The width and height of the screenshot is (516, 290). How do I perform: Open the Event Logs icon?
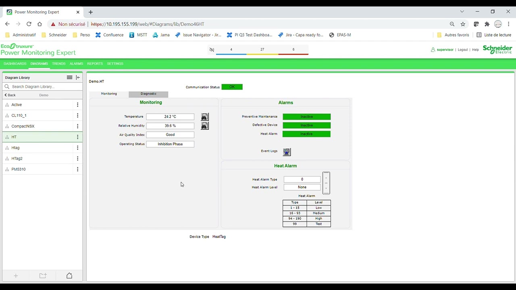point(287,152)
